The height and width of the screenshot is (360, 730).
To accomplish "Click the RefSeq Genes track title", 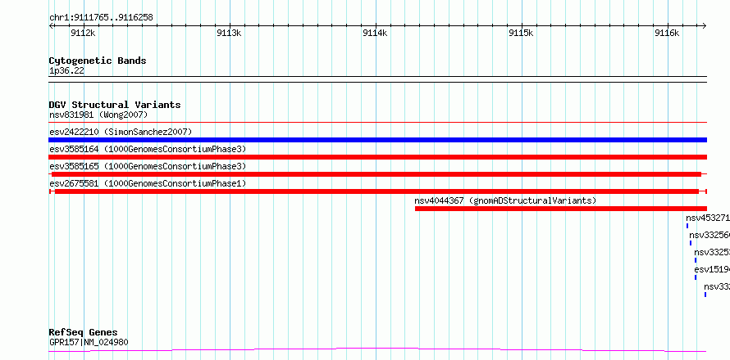I will 84,333.
